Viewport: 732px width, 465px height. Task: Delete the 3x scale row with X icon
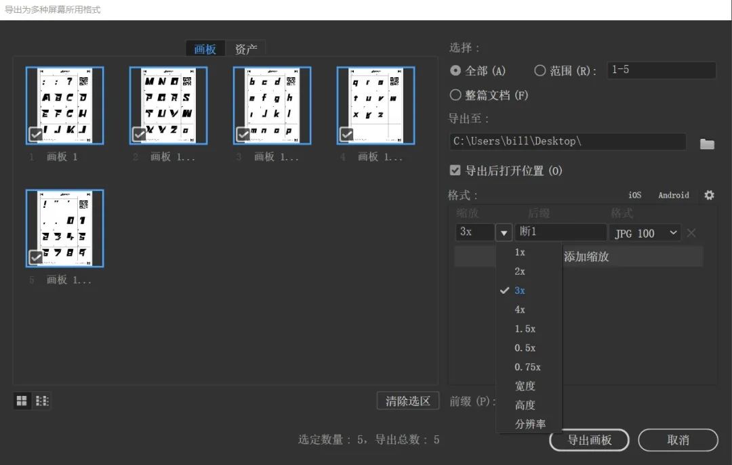tap(691, 233)
